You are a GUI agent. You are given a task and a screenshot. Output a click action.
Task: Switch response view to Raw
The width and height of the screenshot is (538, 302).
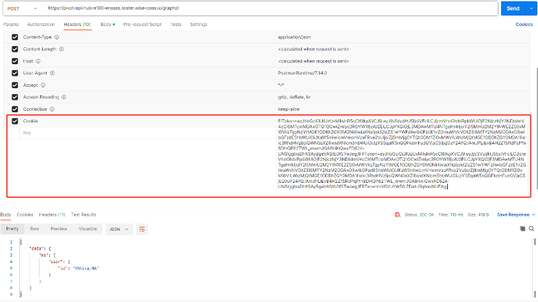[34, 229]
